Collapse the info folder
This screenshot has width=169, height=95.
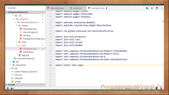(x=13, y=16)
